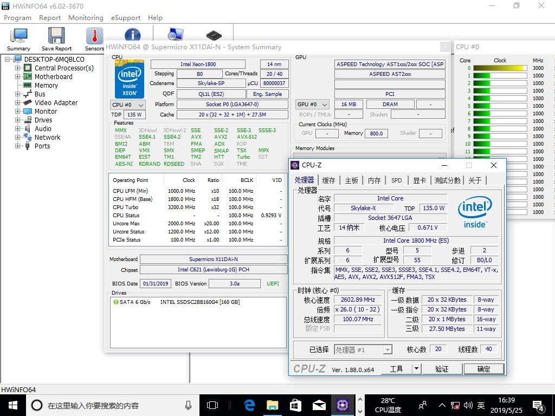
Task: Click the Core 0 clock bar
Action: coord(500,68)
